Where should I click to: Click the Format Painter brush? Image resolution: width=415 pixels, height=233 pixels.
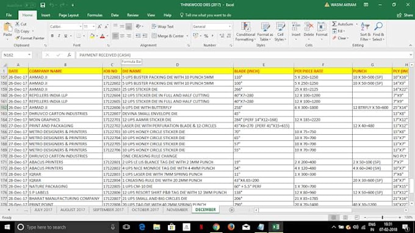click(18, 38)
